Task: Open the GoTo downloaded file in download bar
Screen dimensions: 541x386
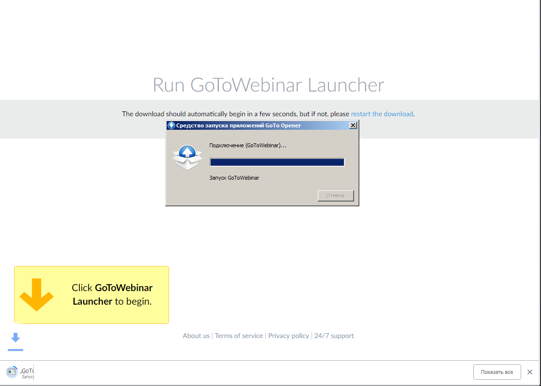Action: tap(20, 372)
